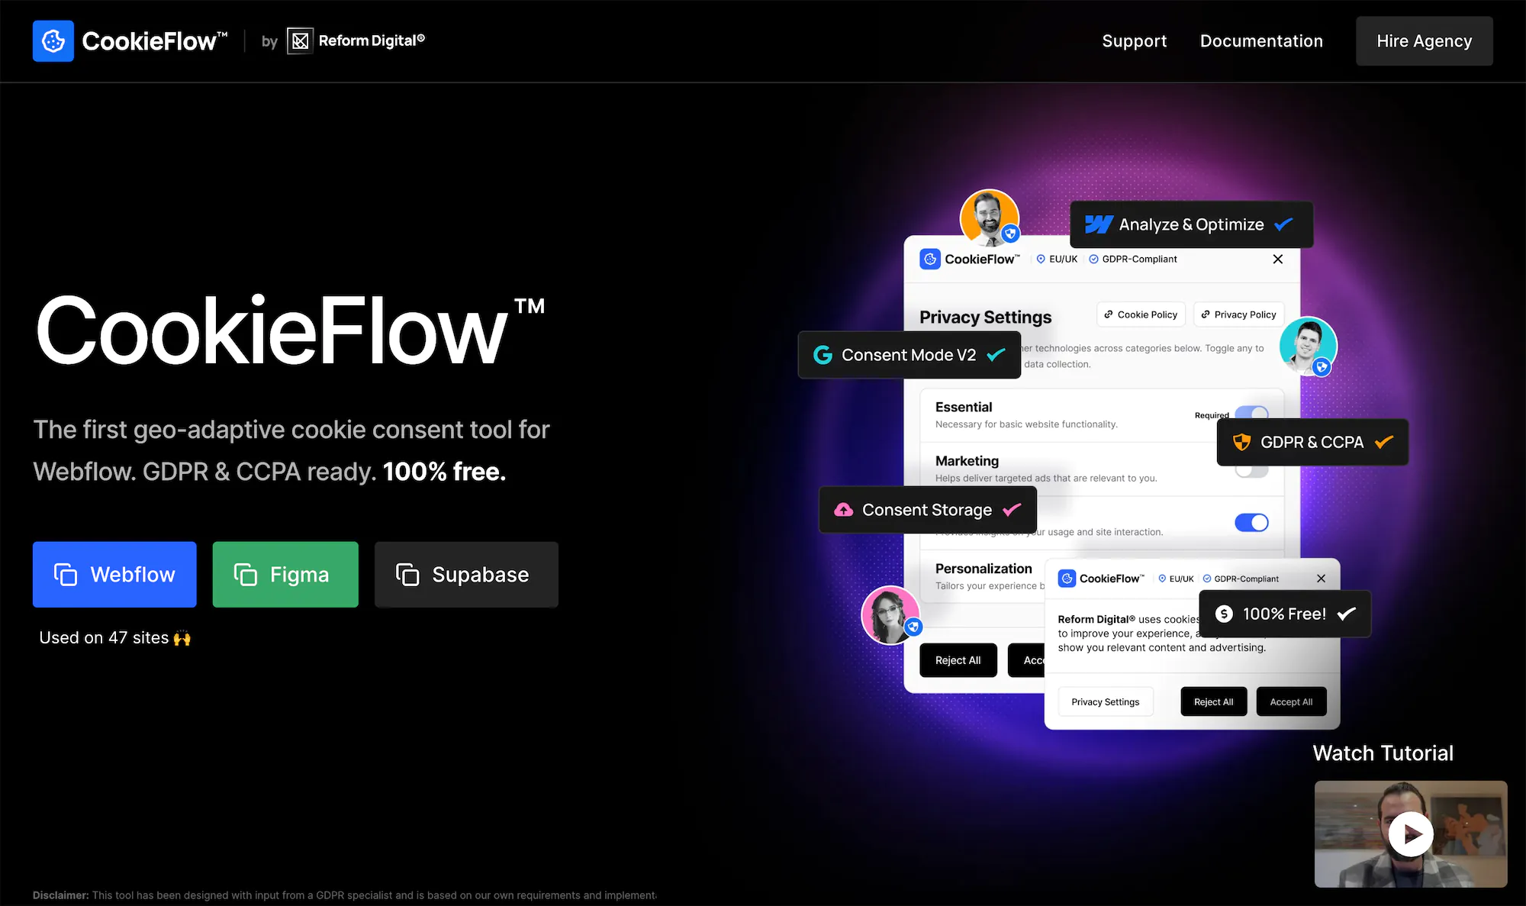
Task: Click the Google icon on the Consent Mode V2 badge
Action: coord(823,355)
